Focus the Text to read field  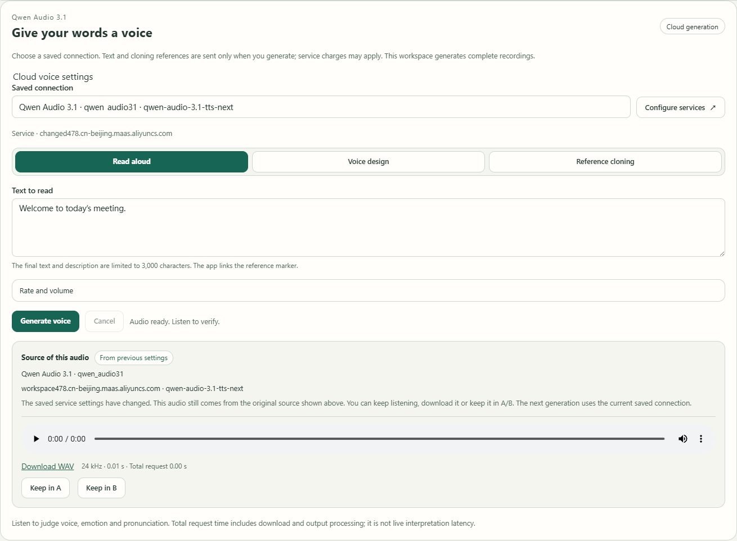point(368,228)
